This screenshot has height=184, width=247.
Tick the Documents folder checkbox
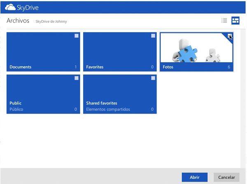77,36
